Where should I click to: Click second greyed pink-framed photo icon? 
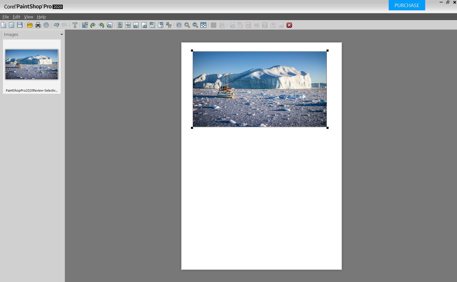pyautogui.click(x=257, y=25)
